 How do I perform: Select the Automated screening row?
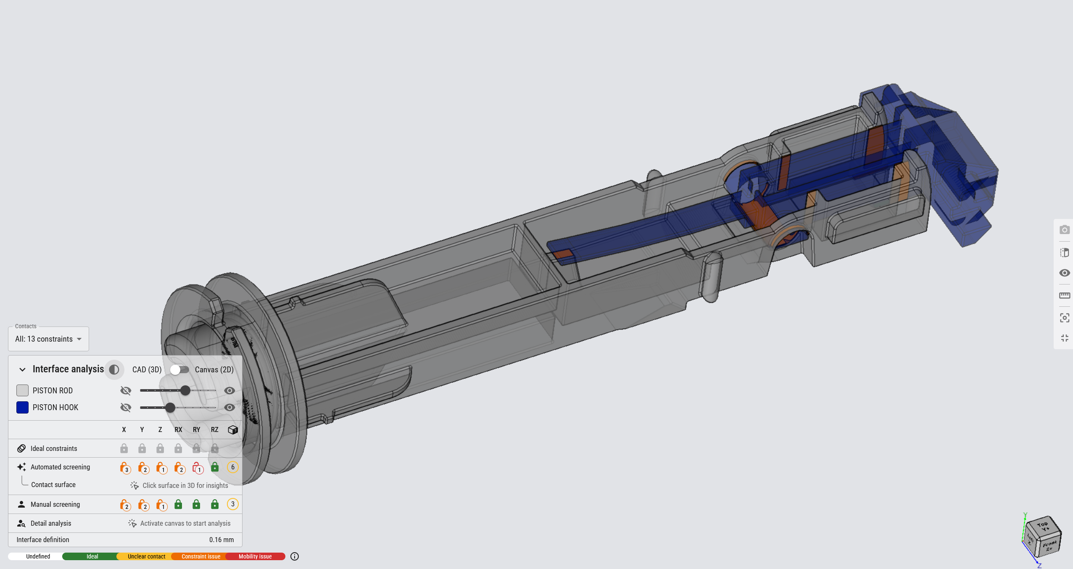pos(60,467)
